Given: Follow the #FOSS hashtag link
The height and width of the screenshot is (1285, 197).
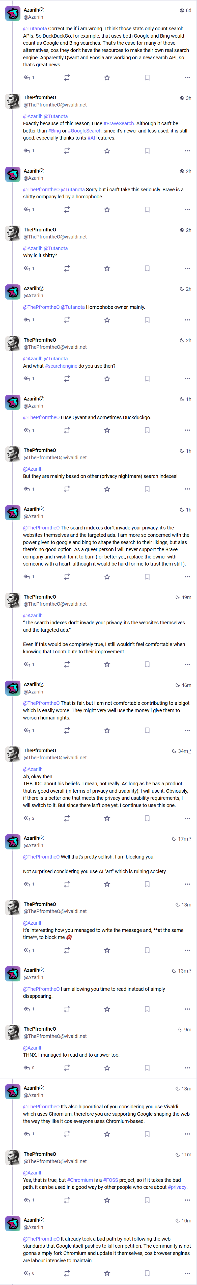Looking at the screenshot, I should tap(111, 1180).
